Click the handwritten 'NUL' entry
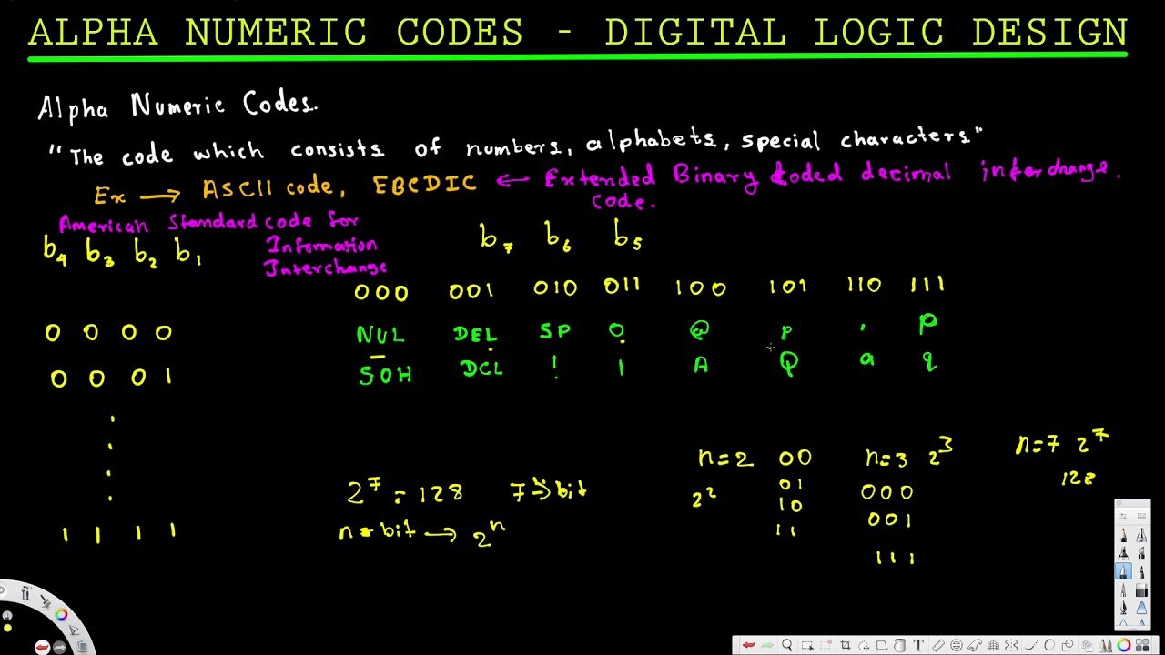 [380, 335]
